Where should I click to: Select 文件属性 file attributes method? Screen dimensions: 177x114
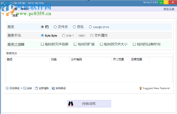(x=92, y=35)
